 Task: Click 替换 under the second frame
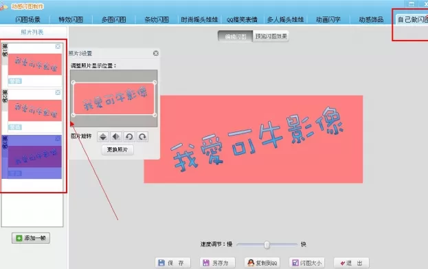coord(14,127)
